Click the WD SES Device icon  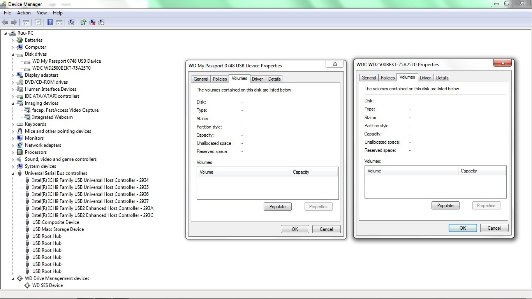click(27, 285)
